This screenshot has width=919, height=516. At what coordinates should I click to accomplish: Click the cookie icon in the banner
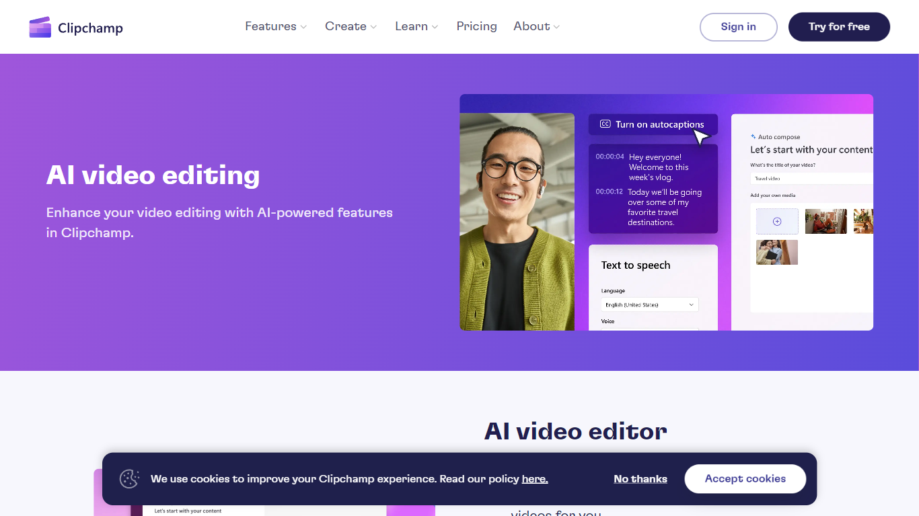point(129,479)
